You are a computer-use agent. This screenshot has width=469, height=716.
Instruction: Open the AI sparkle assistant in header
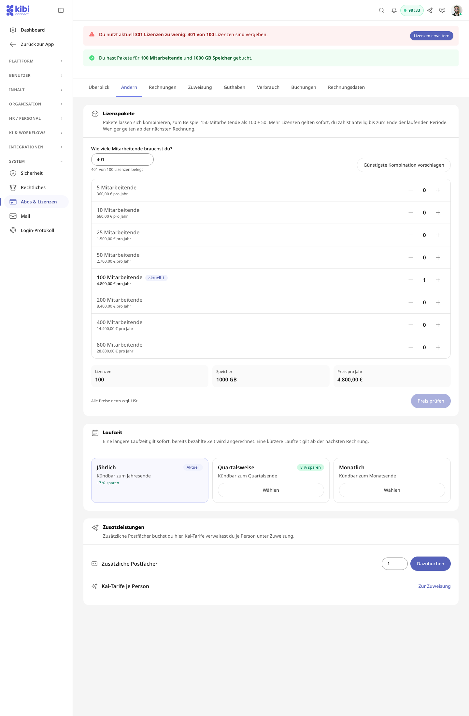point(430,10)
